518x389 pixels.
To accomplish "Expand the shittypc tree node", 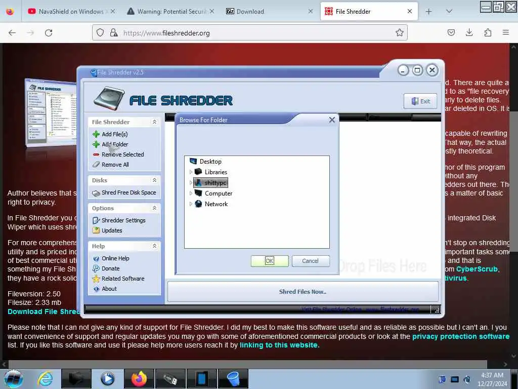I will click(x=191, y=182).
